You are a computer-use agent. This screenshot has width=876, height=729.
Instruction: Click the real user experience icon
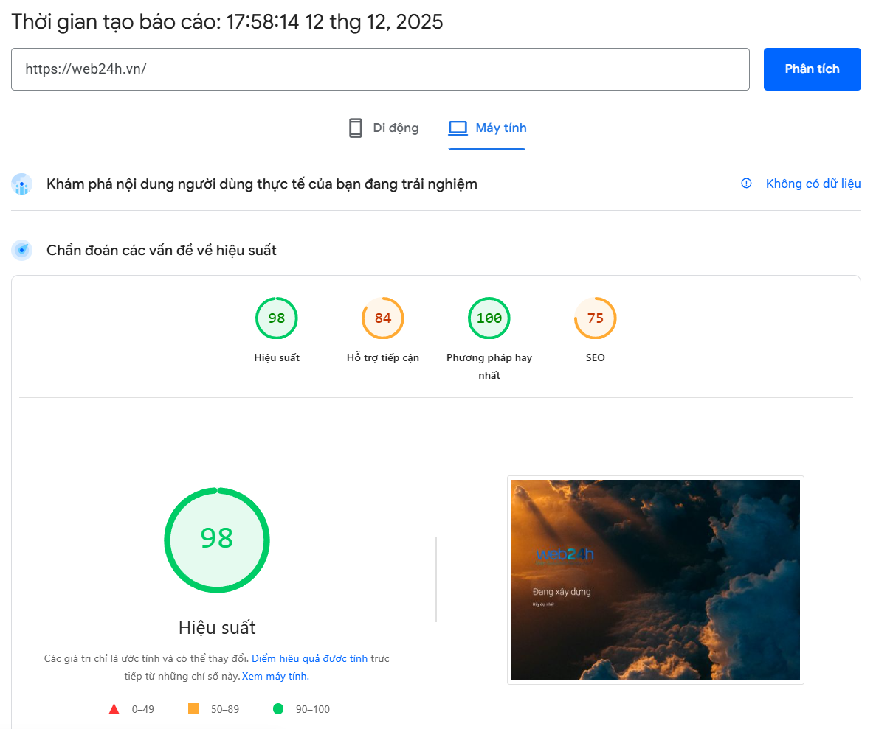pyautogui.click(x=22, y=184)
